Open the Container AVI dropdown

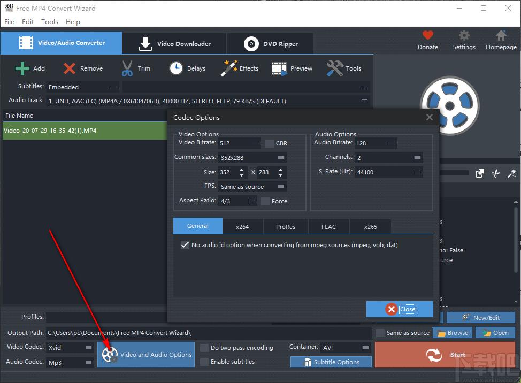(x=346, y=348)
